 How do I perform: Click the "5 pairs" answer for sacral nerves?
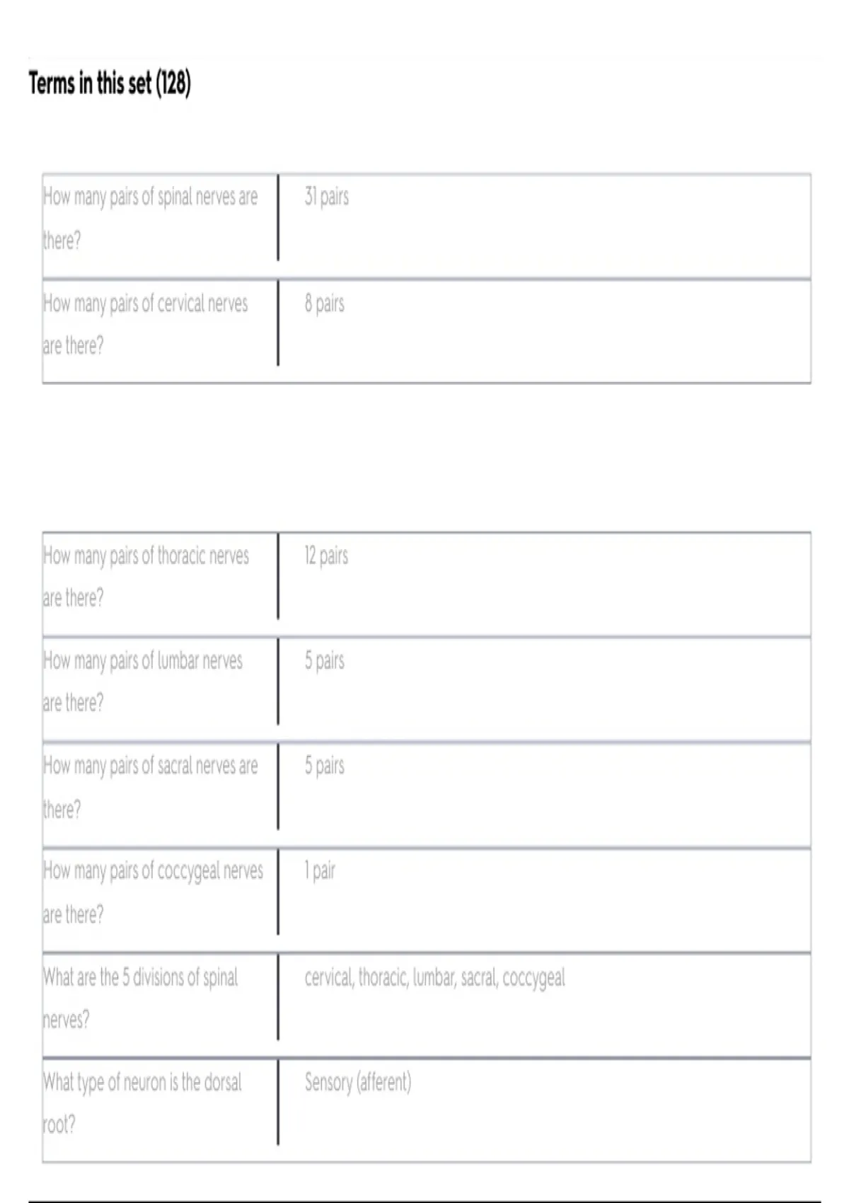pyautogui.click(x=324, y=766)
